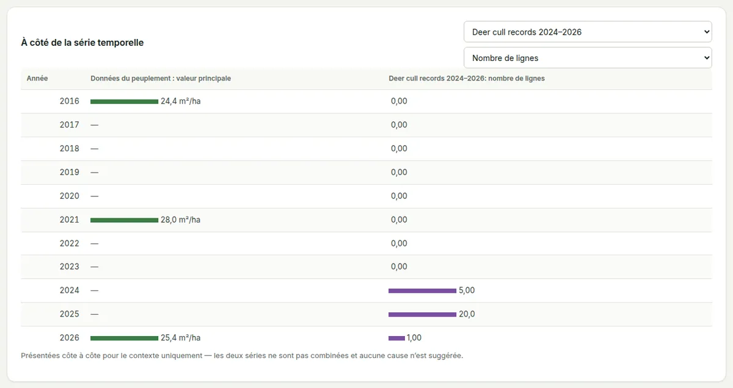
Task: Click the 24,4 m²/ha value
Action: [x=181, y=101]
